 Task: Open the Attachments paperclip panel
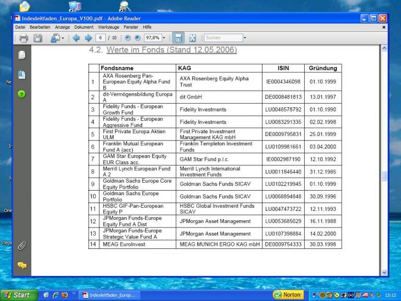[x=22, y=246]
